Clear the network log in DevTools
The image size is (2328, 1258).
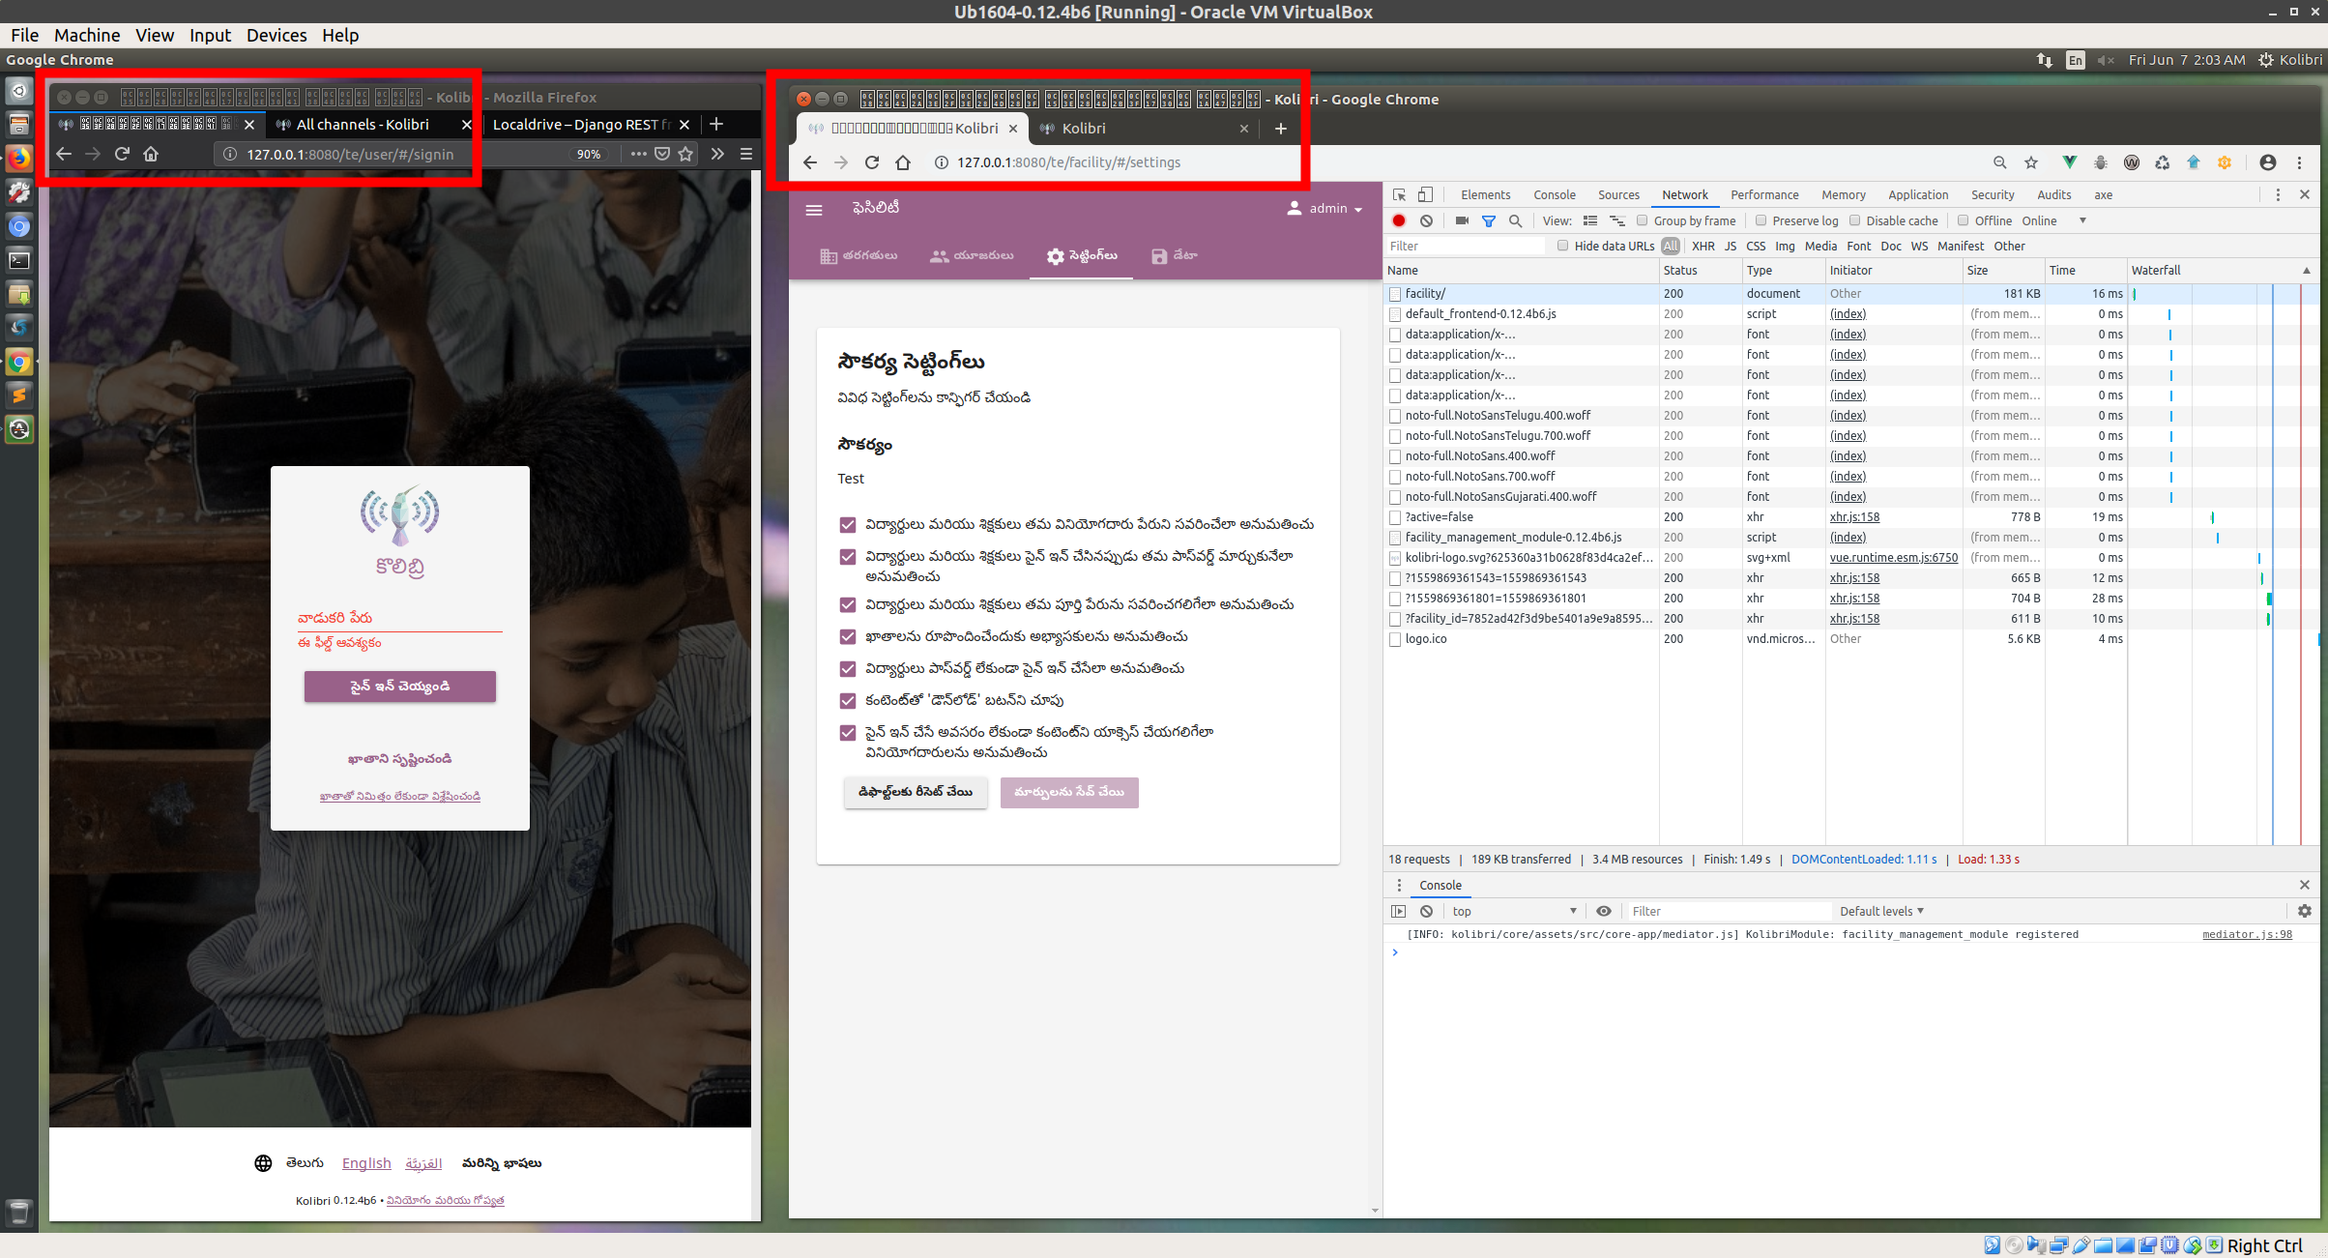(x=1426, y=220)
